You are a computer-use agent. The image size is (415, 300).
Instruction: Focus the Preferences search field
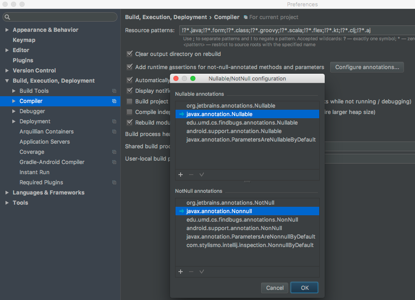60,17
